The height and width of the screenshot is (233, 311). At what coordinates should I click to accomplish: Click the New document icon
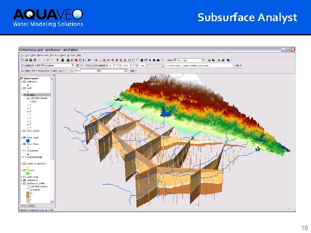pos(22,60)
